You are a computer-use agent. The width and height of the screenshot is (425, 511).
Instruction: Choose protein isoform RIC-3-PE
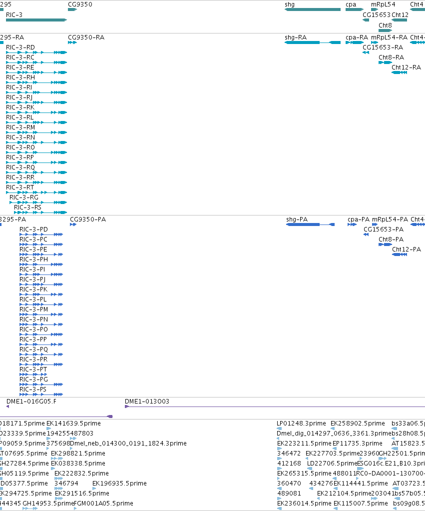pos(33,249)
